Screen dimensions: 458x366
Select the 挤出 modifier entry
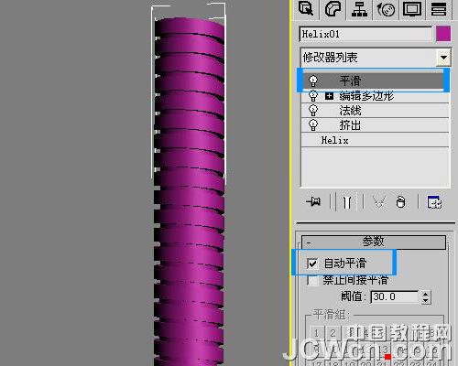point(350,125)
